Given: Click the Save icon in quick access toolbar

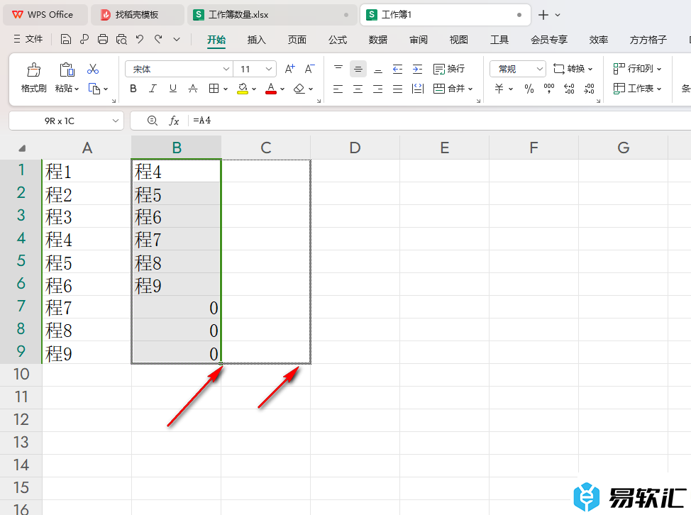Looking at the screenshot, I should click(66, 40).
